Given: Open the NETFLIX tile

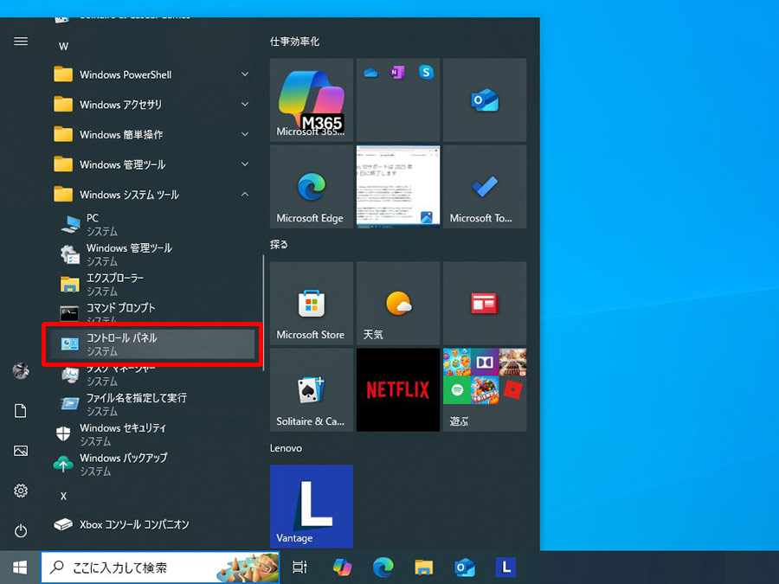Looking at the screenshot, I should coord(398,390).
